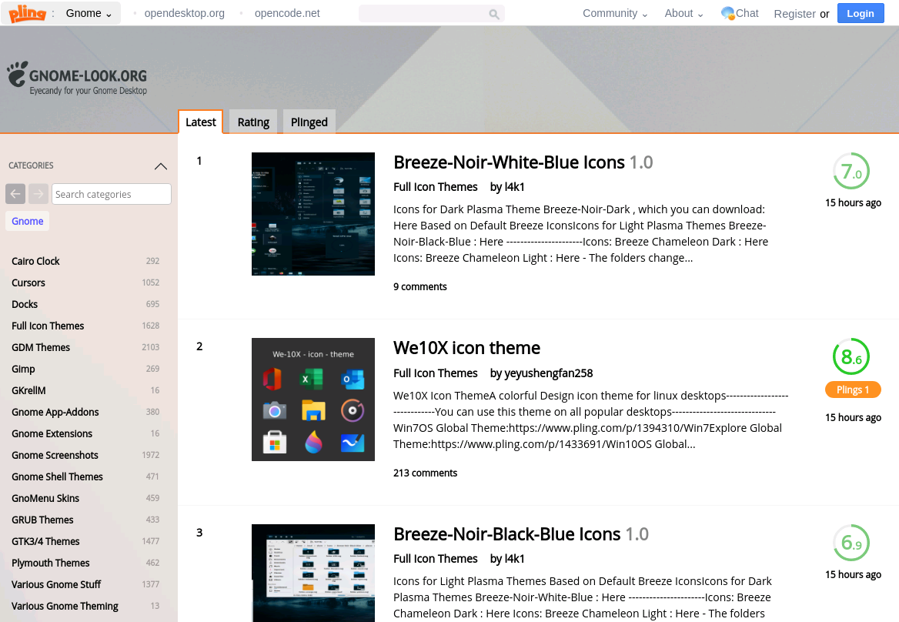
Task: Expand the Community menu
Action: (x=615, y=13)
